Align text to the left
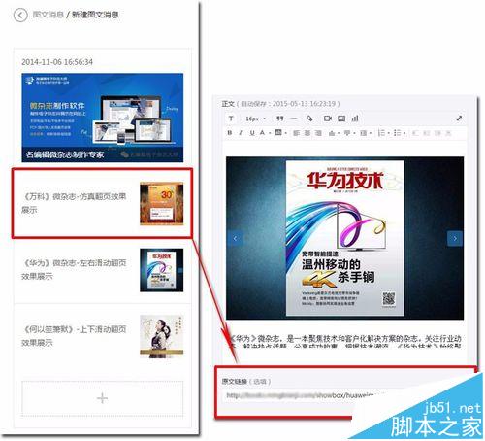This screenshot has width=485, height=441. click(296, 133)
